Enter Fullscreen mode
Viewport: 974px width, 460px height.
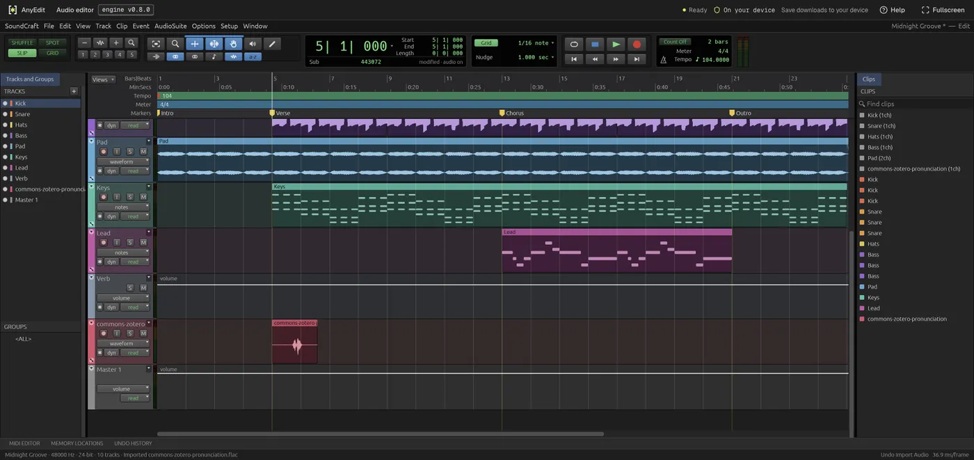[943, 10]
